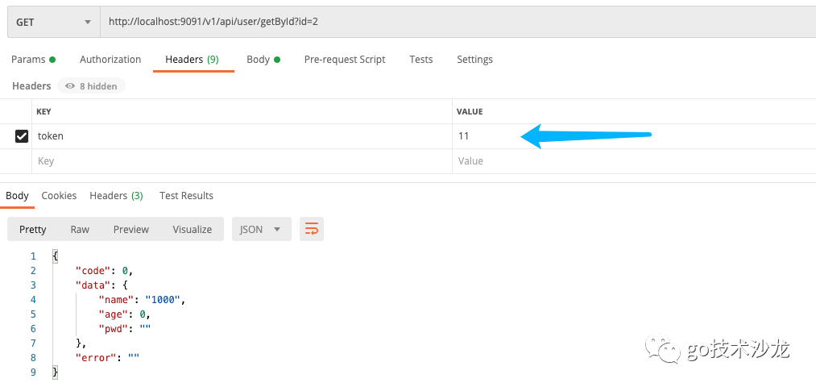Open the response Cookies tab
Screen dimensions: 816x387
(x=59, y=196)
